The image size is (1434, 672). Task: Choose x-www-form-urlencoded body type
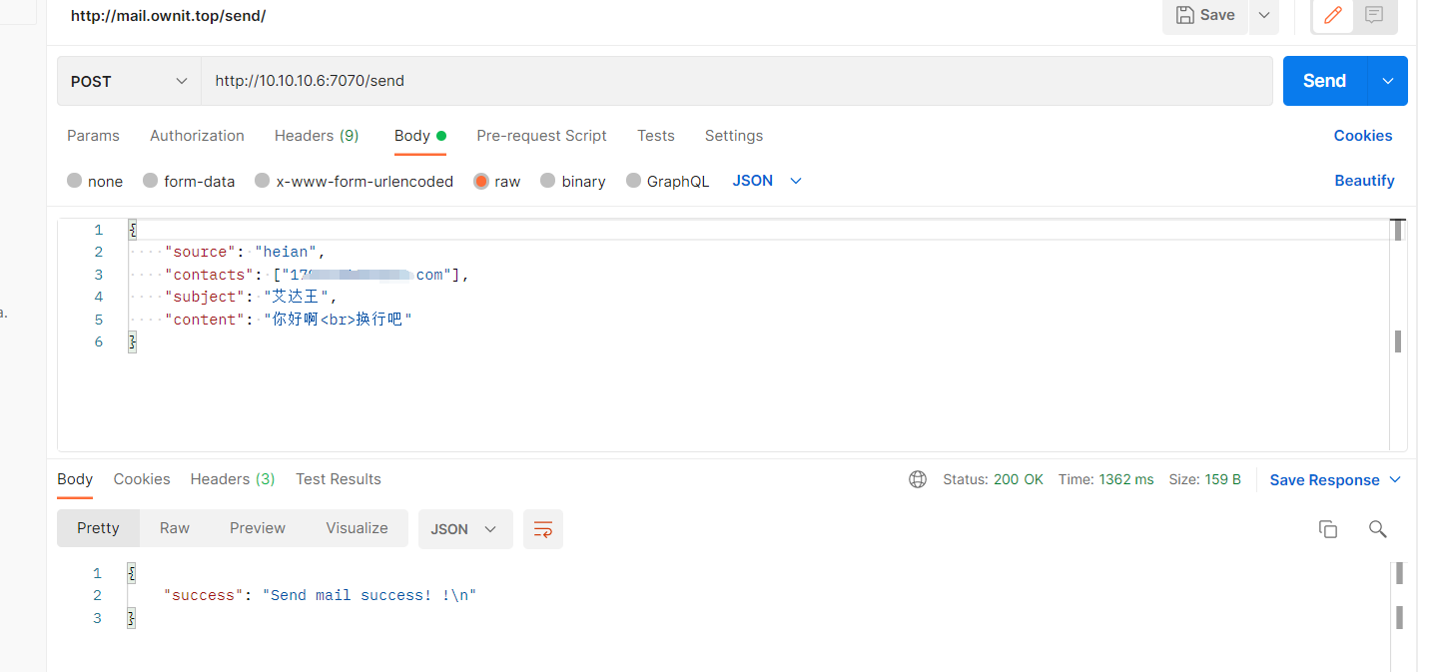point(354,182)
